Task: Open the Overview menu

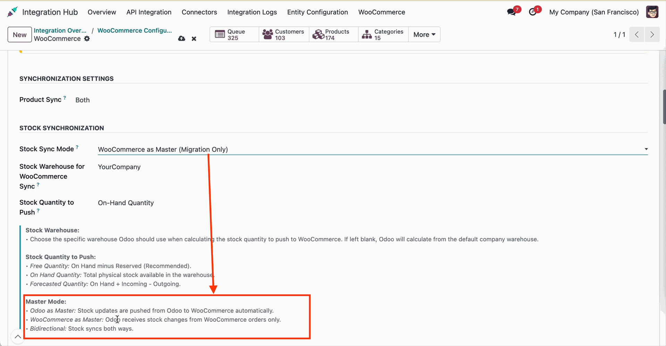Action: point(102,12)
